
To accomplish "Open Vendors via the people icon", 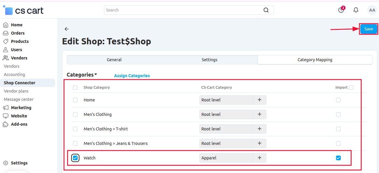I will pyautogui.click(x=5, y=58).
